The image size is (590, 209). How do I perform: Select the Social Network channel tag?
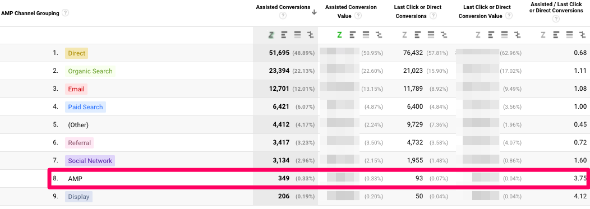(90, 161)
